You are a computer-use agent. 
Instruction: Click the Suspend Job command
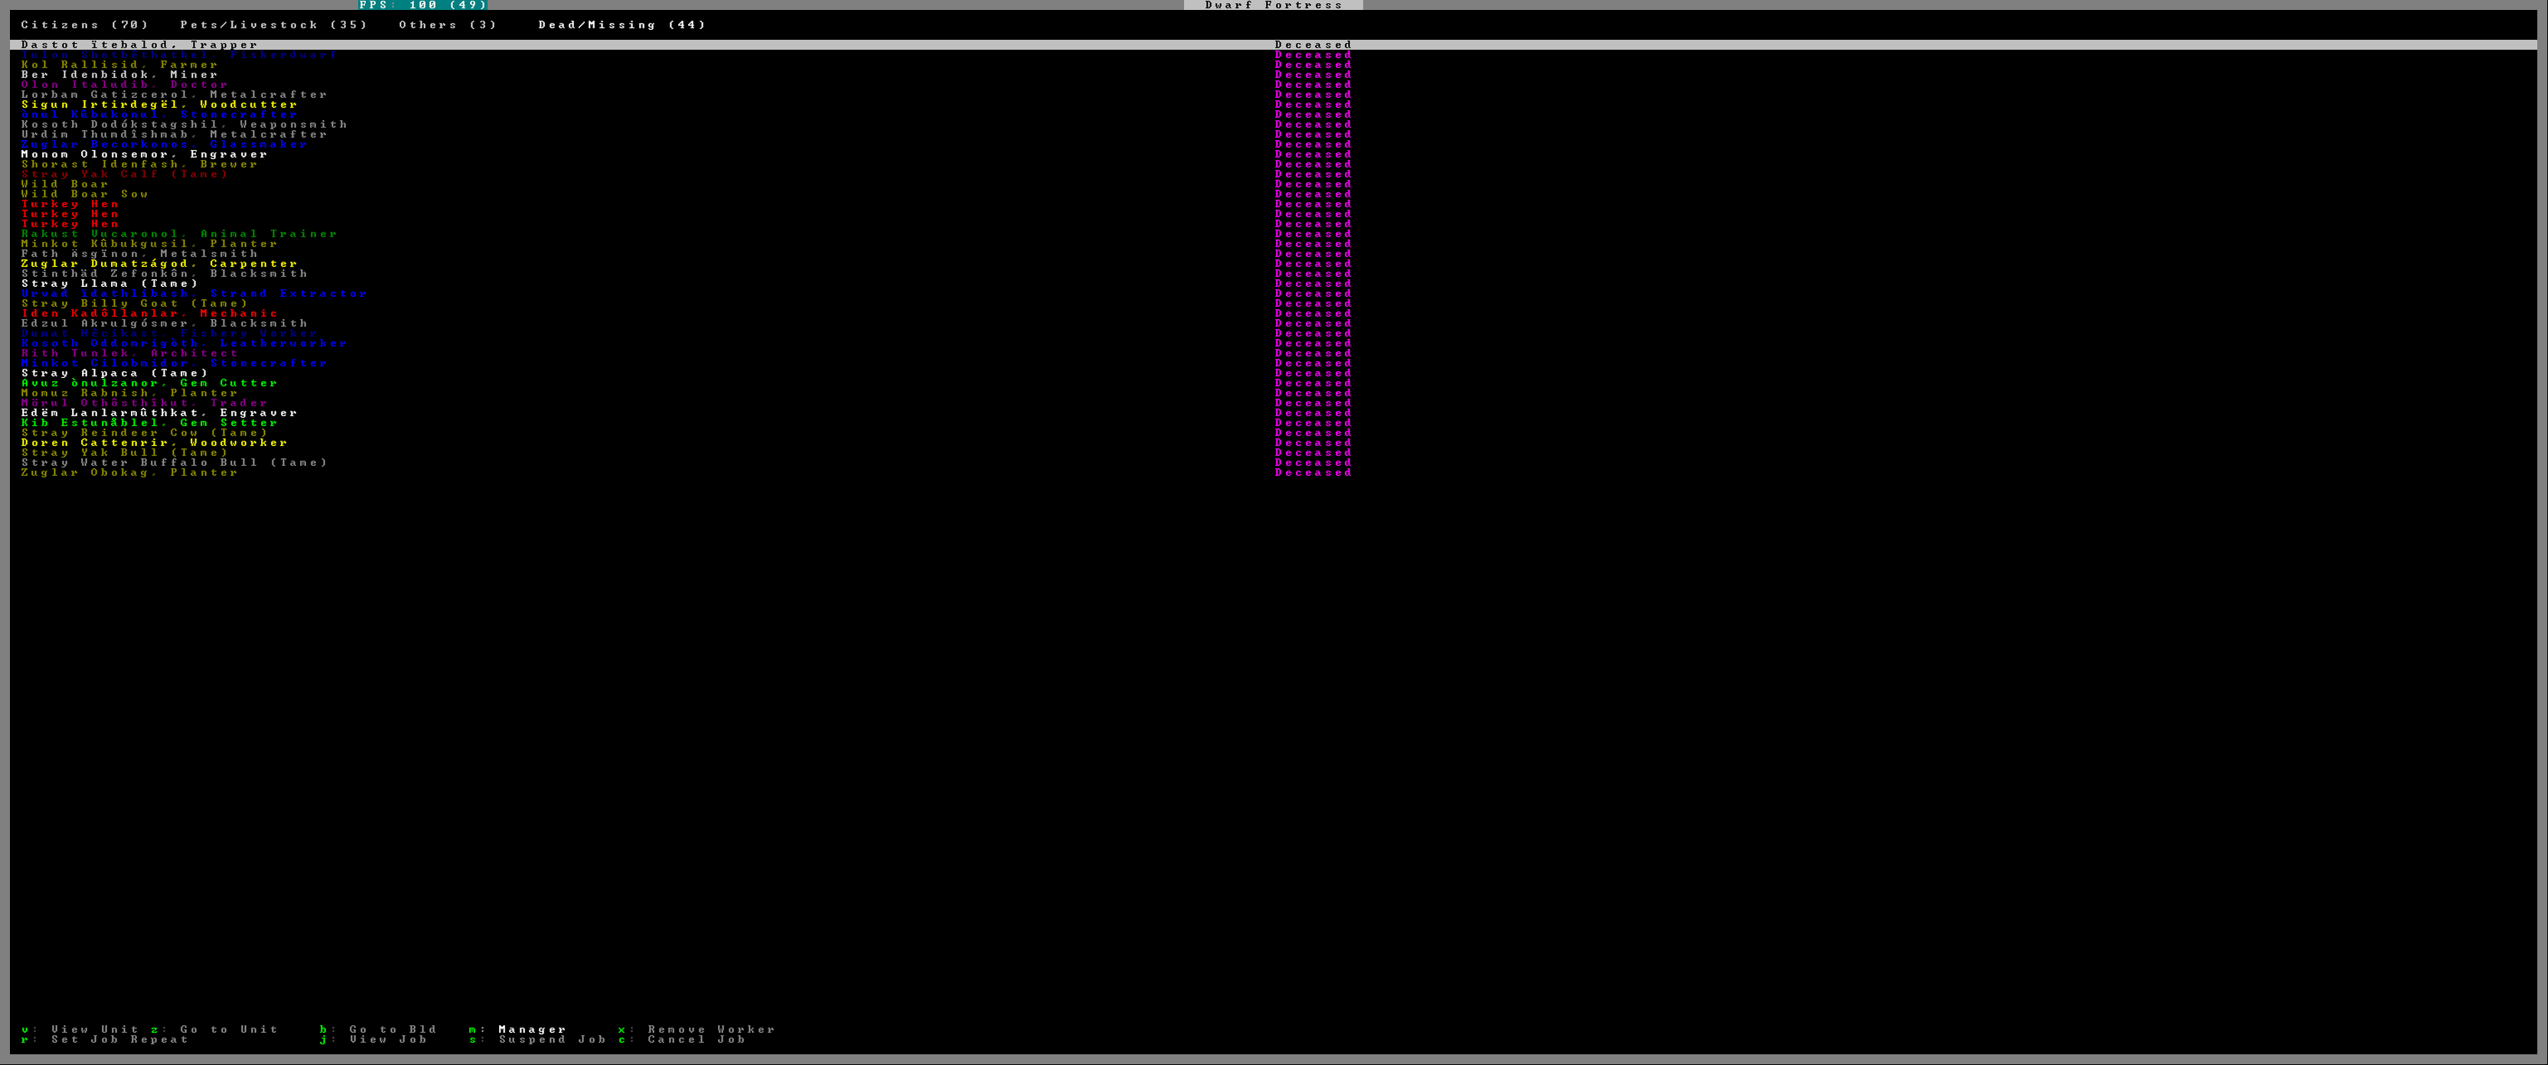pyautogui.click(x=537, y=1039)
